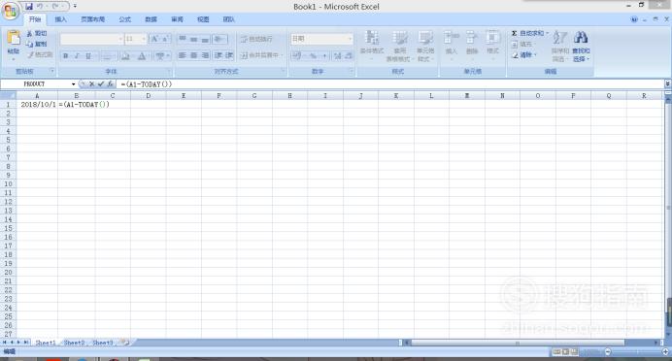The image size is (672, 361).
Task: Switch to the 开始 (Home) ribbon tab
Action: tap(35, 19)
